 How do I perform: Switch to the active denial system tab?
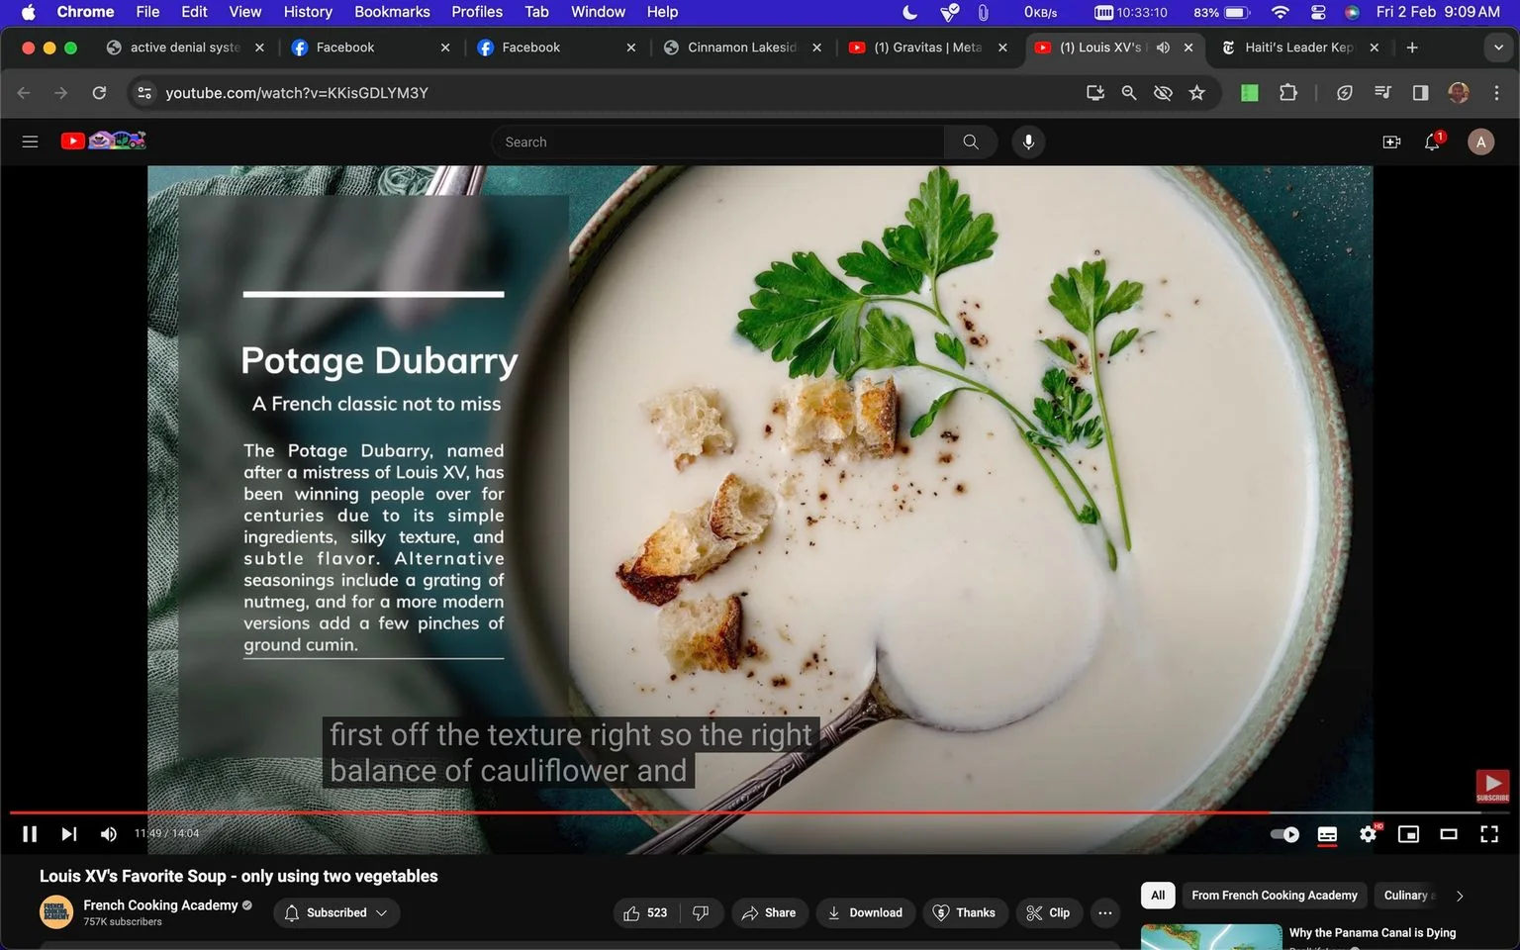[184, 47]
